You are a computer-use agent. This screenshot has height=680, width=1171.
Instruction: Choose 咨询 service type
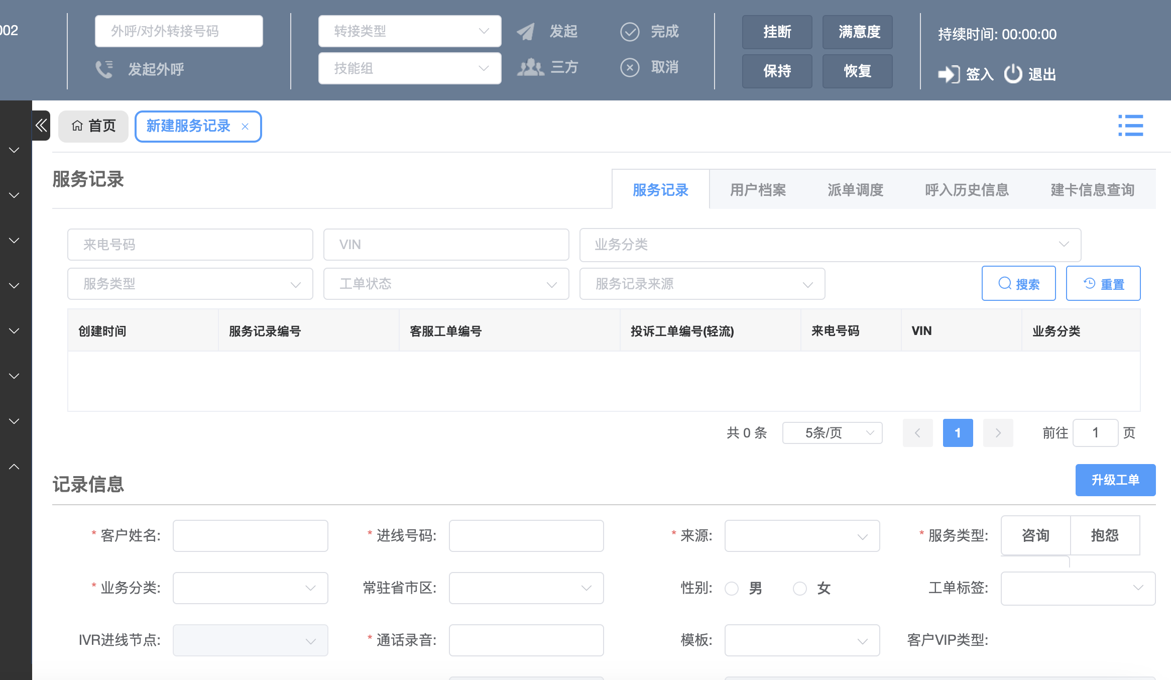[x=1035, y=535]
